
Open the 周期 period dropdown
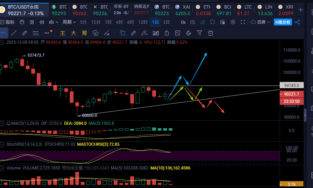[69, 22]
